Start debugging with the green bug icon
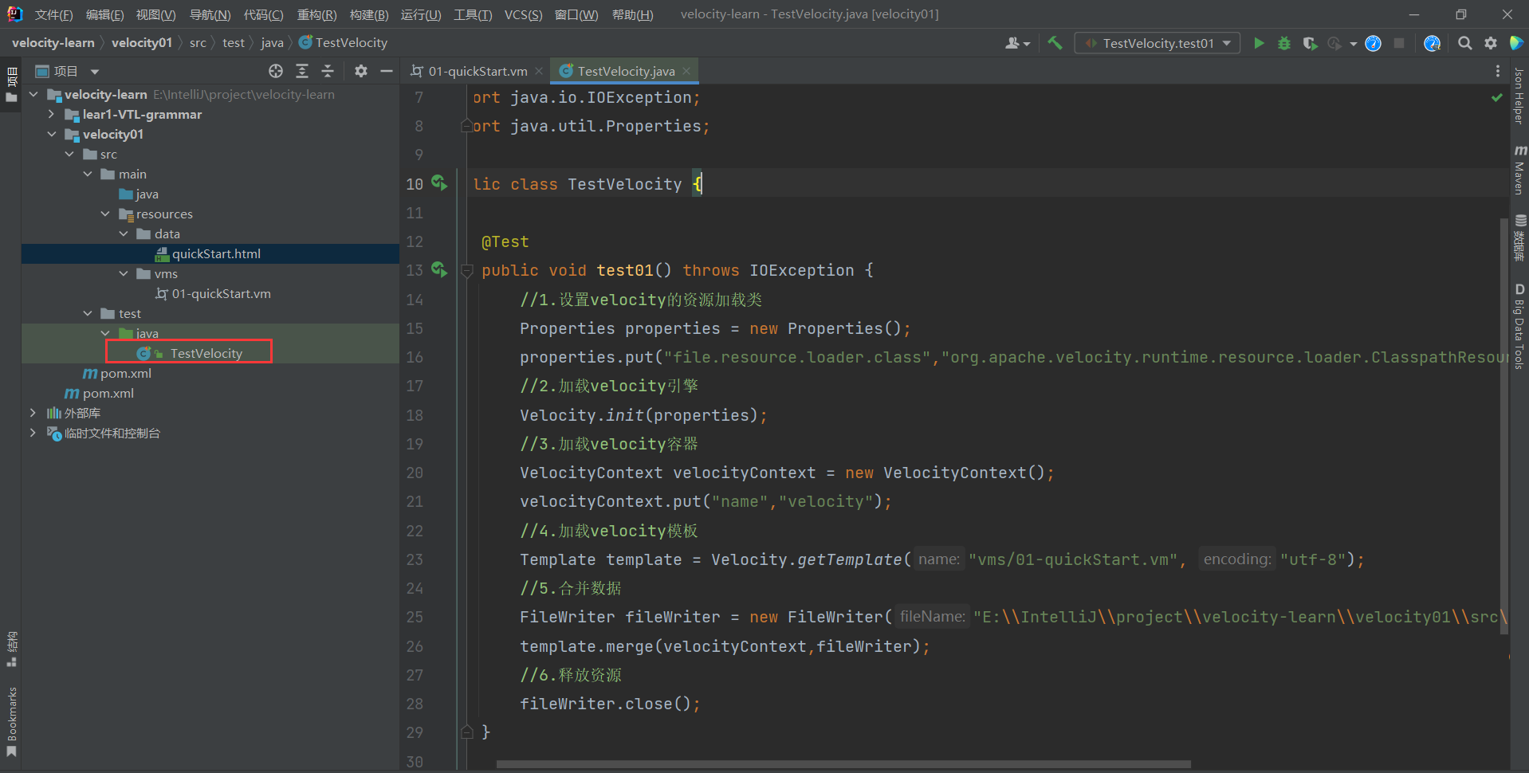The height and width of the screenshot is (773, 1529). [x=1284, y=43]
